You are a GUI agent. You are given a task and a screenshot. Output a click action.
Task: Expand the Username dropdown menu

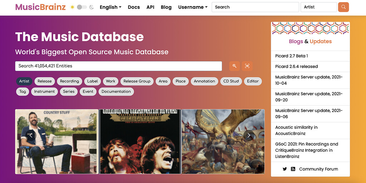(193, 7)
